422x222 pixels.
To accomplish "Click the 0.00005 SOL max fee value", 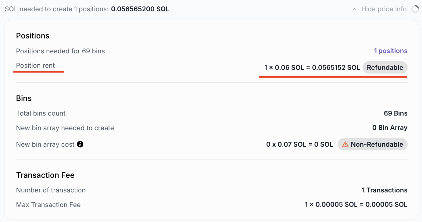I will [x=386, y=205].
